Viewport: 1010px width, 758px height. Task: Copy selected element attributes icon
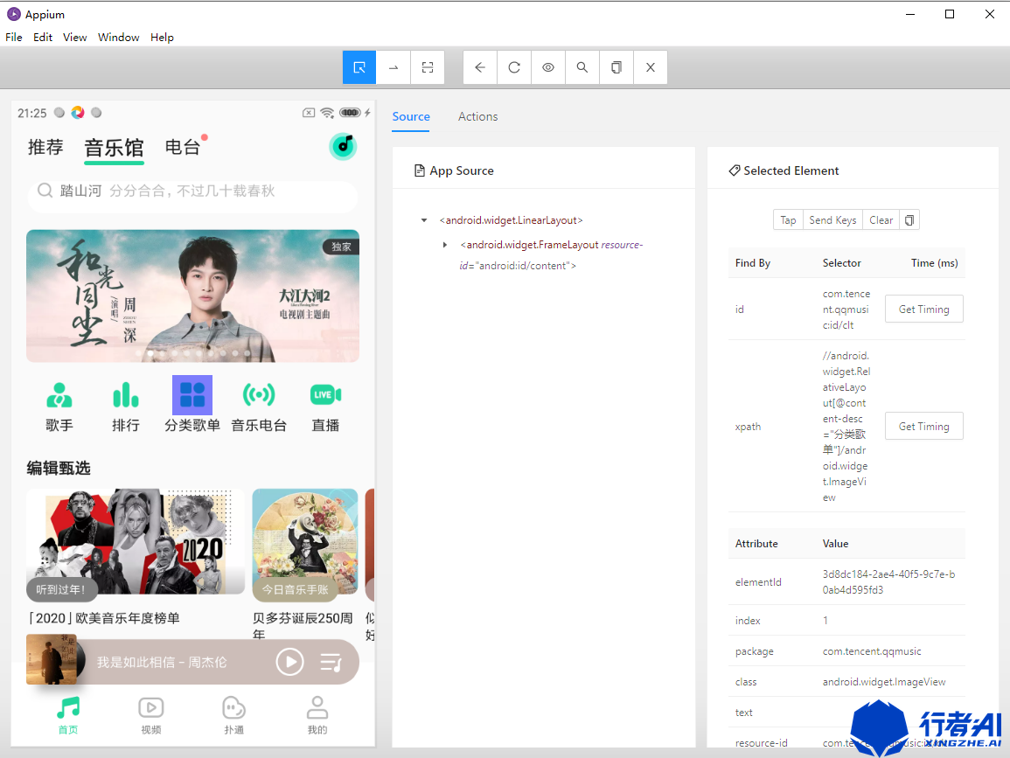[909, 220]
